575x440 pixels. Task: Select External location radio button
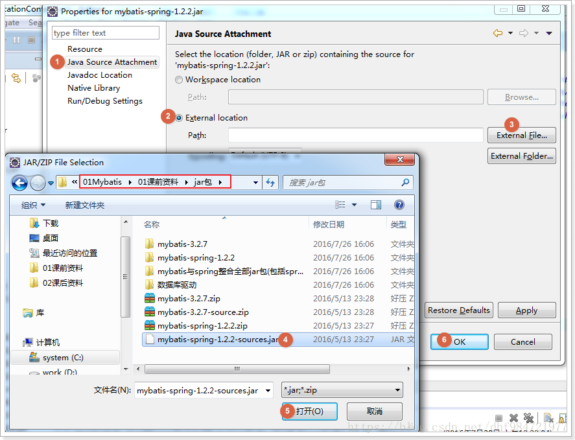(179, 118)
